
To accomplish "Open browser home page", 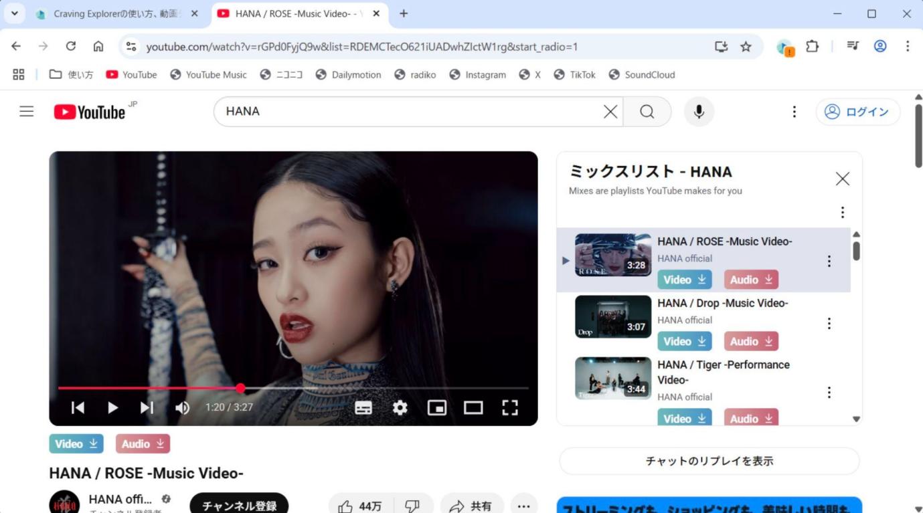I will [98, 46].
